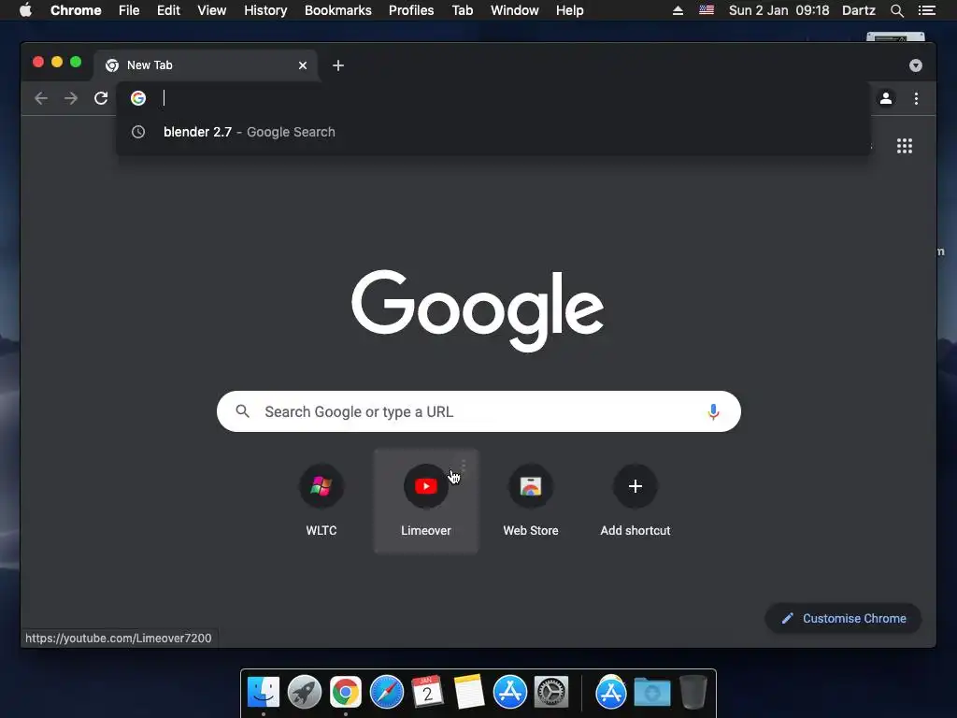The width and height of the screenshot is (957, 718).
Task: Go forward using the forward arrow
Action: point(71,98)
